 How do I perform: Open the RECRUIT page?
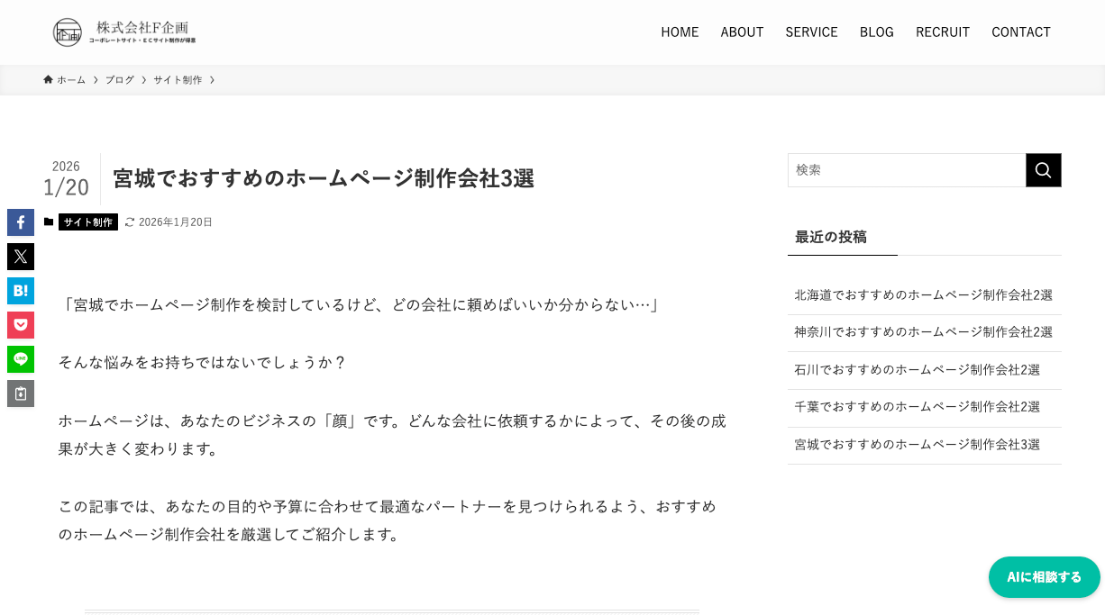click(x=942, y=32)
